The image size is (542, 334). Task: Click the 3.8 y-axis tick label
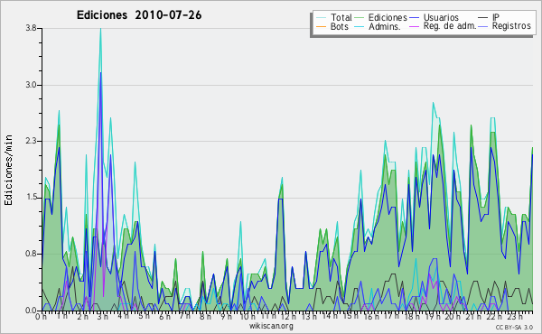[31, 28]
